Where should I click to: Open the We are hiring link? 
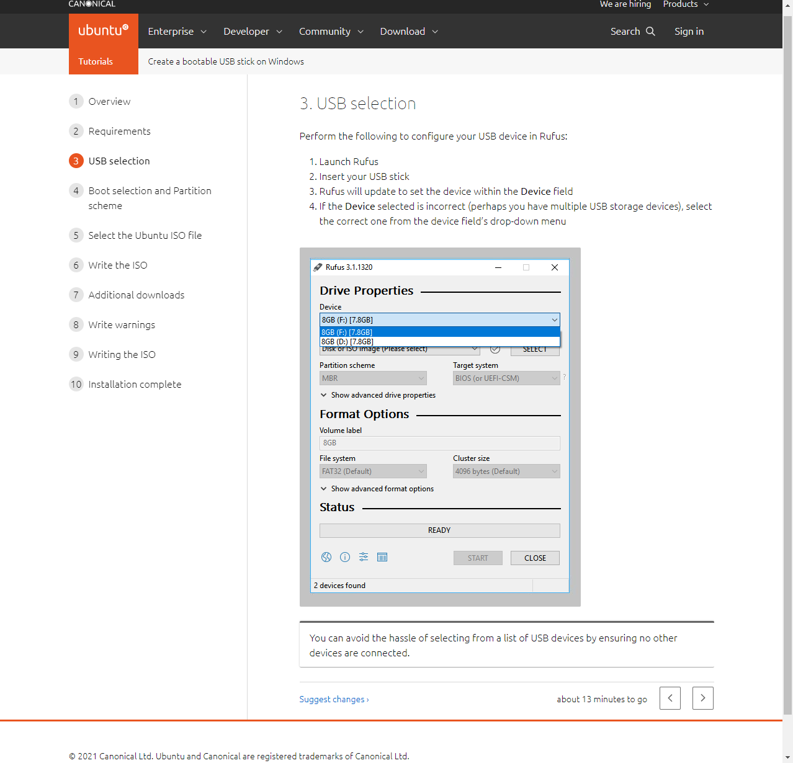pos(625,4)
